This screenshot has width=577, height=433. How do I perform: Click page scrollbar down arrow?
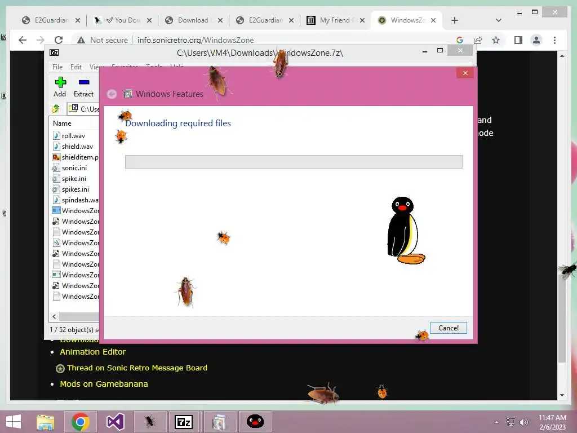coord(562,395)
